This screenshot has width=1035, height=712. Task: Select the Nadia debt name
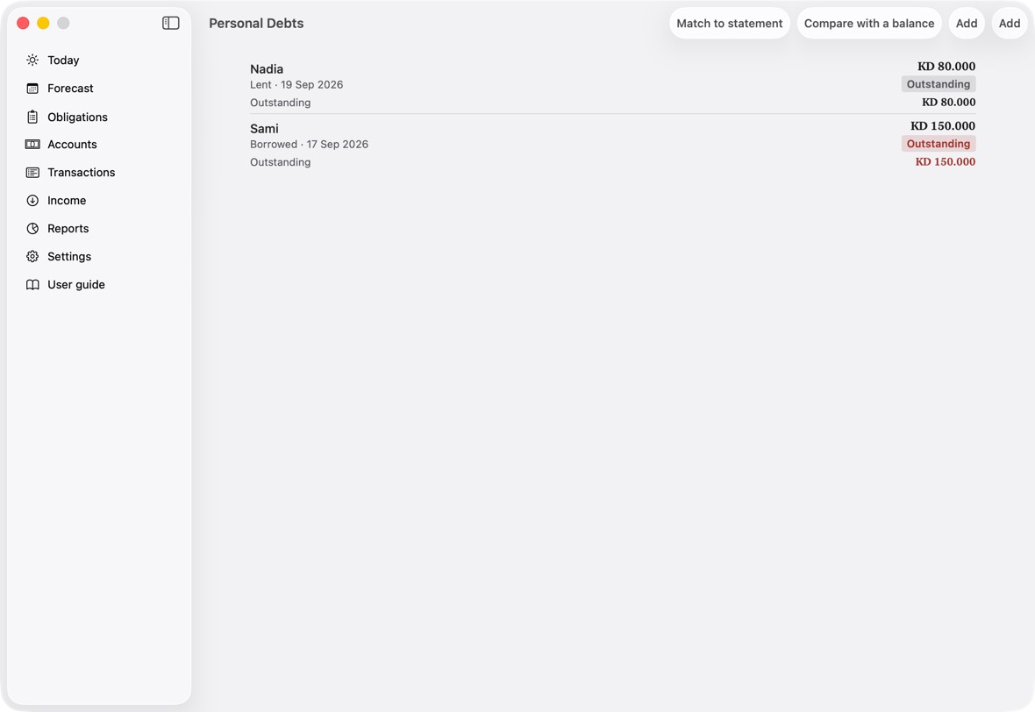click(267, 69)
